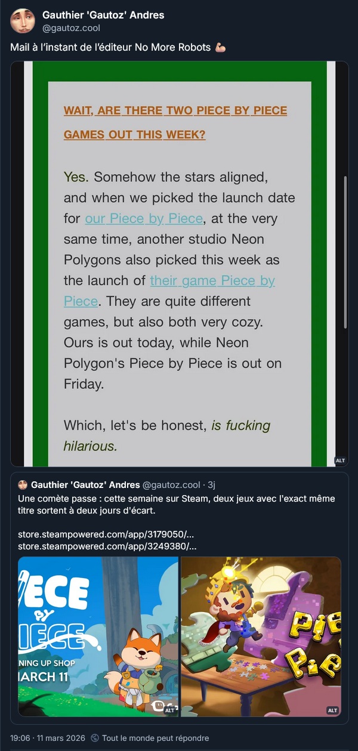View the jigsaw puzzle king game image

pos(261,636)
